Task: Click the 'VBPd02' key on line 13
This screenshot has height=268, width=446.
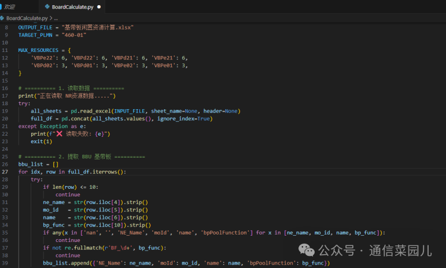Action: [x=43, y=66]
